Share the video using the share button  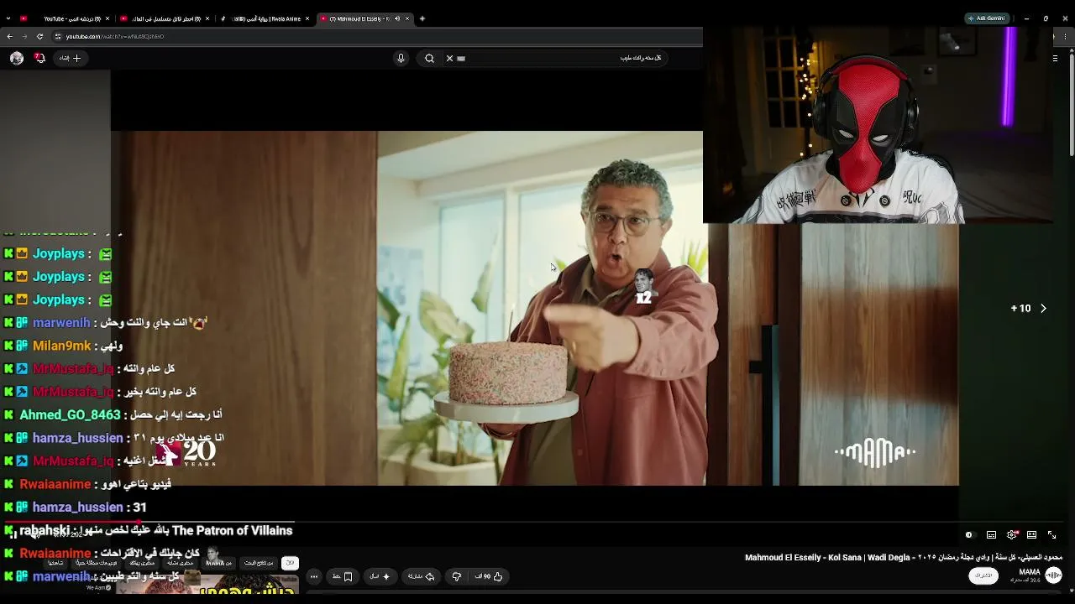click(x=421, y=576)
